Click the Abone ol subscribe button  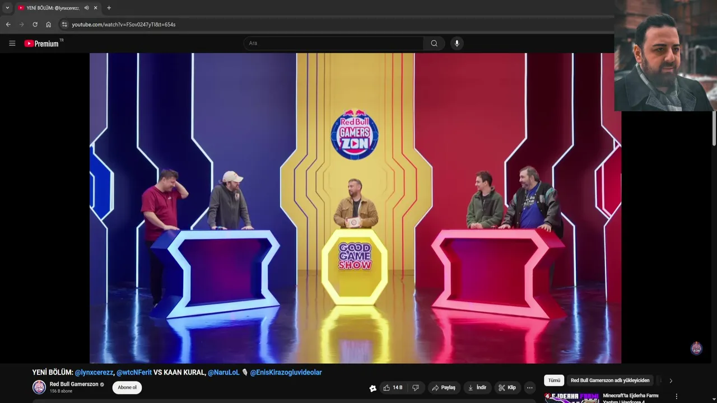click(x=127, y=387)
